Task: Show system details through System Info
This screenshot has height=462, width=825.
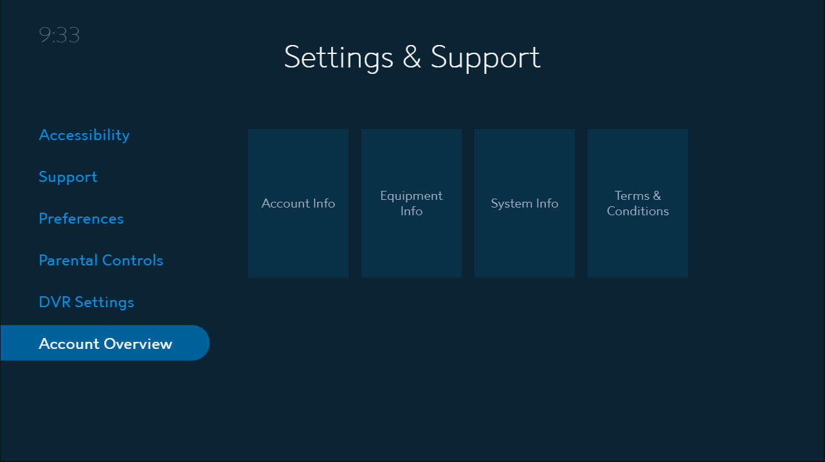Action: pos(524,203)
